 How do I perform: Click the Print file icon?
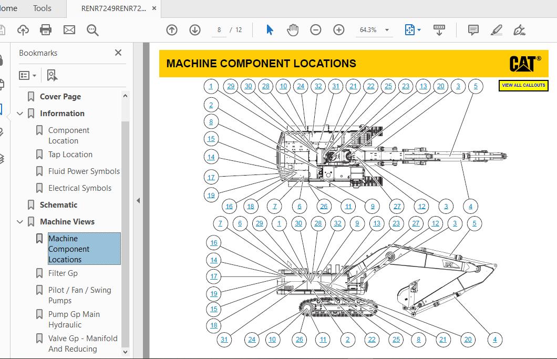46,30
